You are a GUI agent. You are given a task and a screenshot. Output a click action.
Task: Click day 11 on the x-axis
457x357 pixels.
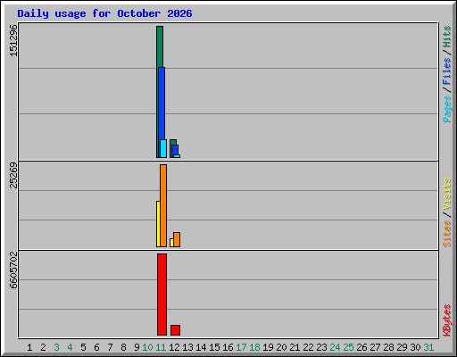[161, 347]
